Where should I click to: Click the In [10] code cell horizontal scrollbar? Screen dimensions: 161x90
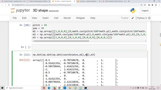pyautogui.click(x=61, y=41)
